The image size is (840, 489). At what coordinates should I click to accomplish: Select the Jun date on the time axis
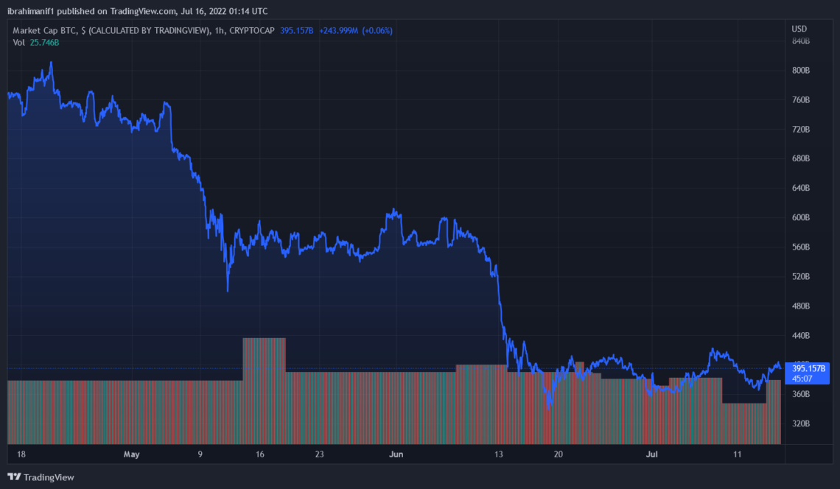pos(396,454)
